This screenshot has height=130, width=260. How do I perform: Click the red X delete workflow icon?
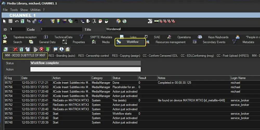click(16, 49)
